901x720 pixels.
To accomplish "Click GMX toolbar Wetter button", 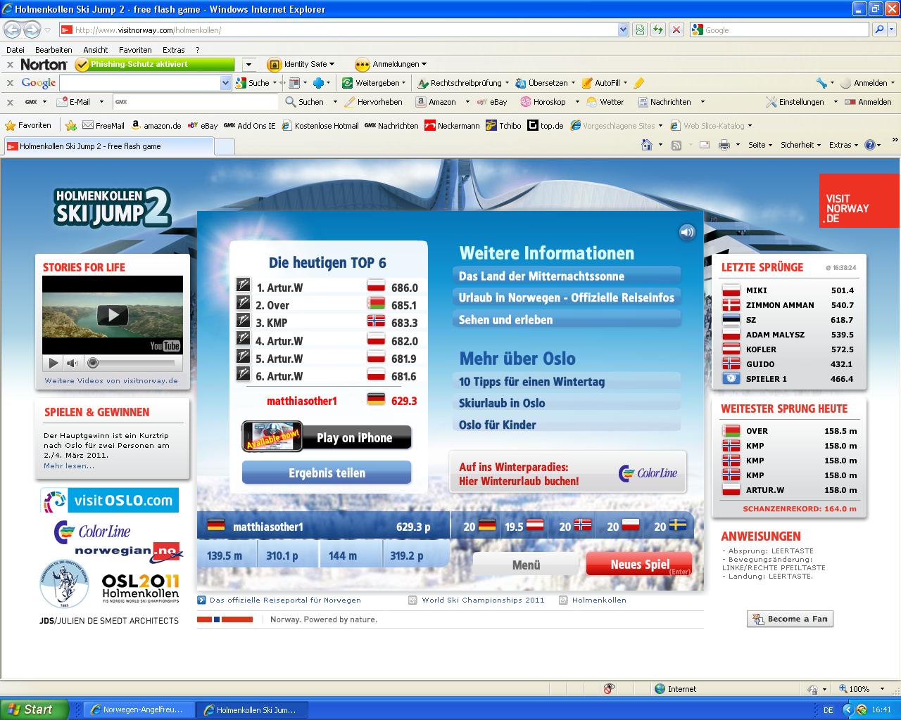I will [x=605, y=102].
